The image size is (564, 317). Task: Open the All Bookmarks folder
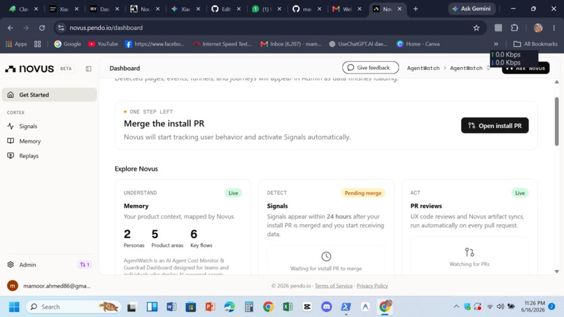pyautogui.click(x=535, y=44)
